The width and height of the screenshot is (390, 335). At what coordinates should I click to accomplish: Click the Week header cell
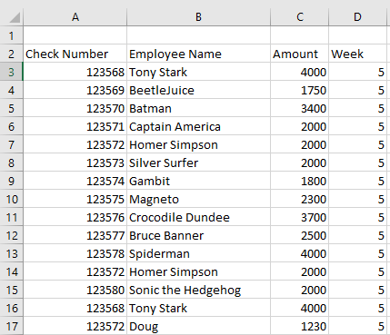[357, 54]
